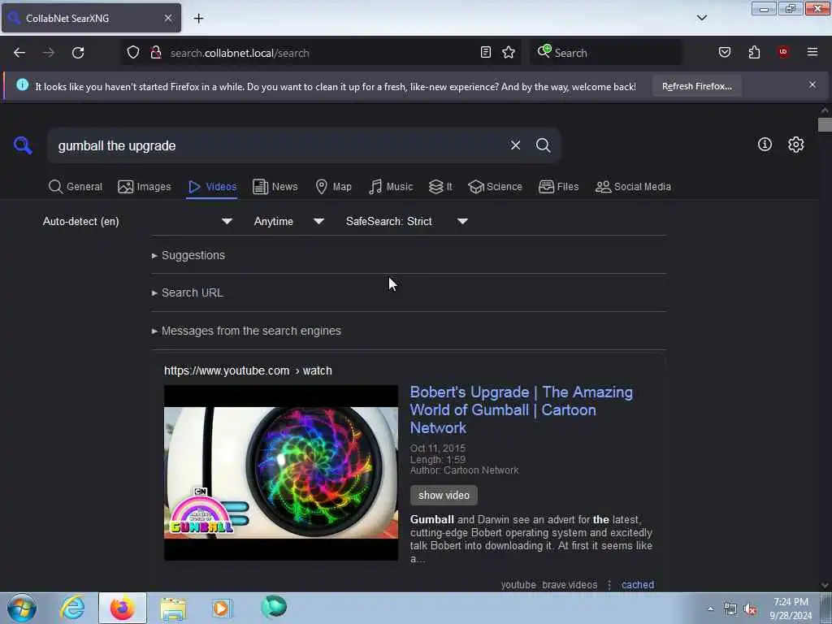This screenshot has height=624, width=832.
Task: Open the tracking protection shield icon
Action: 133,53
